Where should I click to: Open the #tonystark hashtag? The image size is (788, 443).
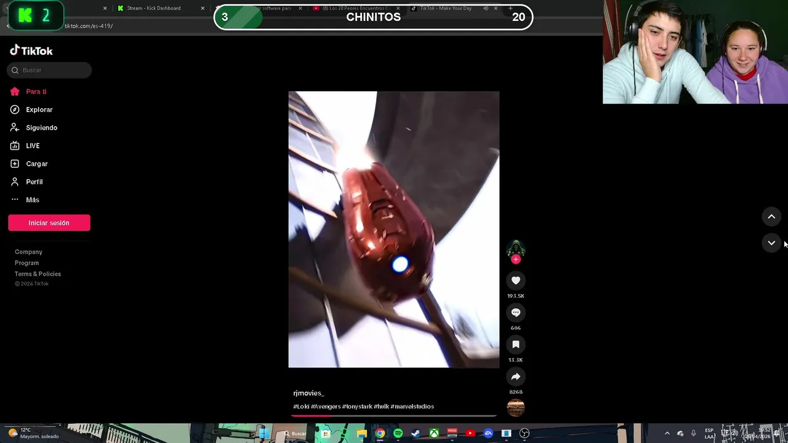(357, 407)
